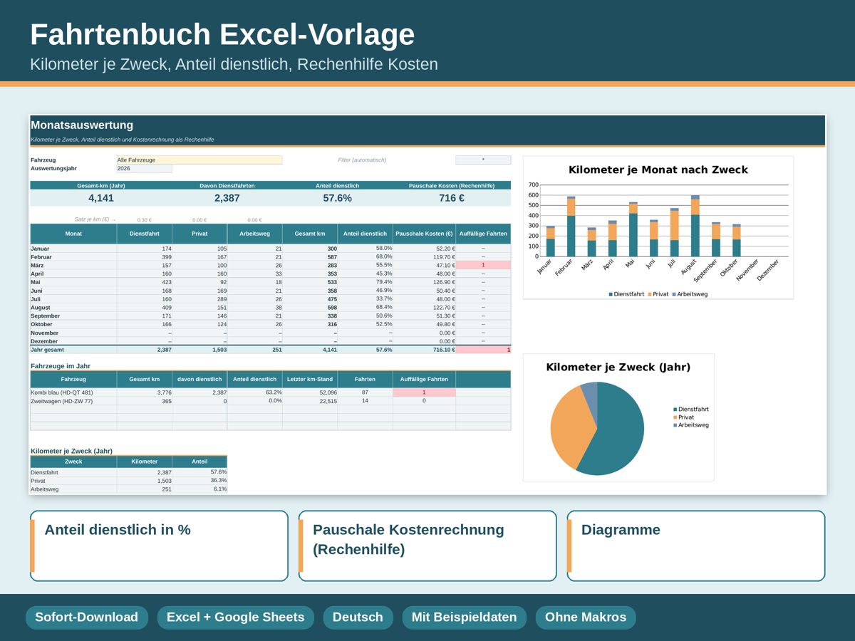Open the Anteil dienstlich in % feature card

(159, 546)
